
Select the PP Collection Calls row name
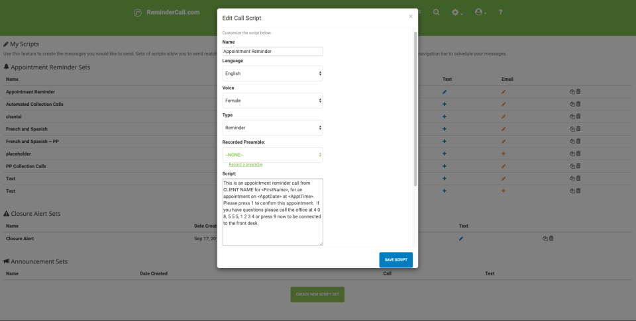click(26, 166)
